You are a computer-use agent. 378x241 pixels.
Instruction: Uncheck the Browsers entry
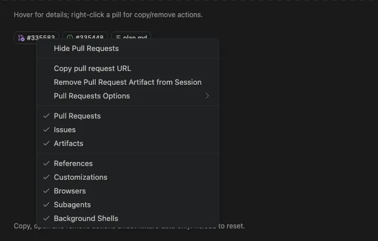pos(128,191)
